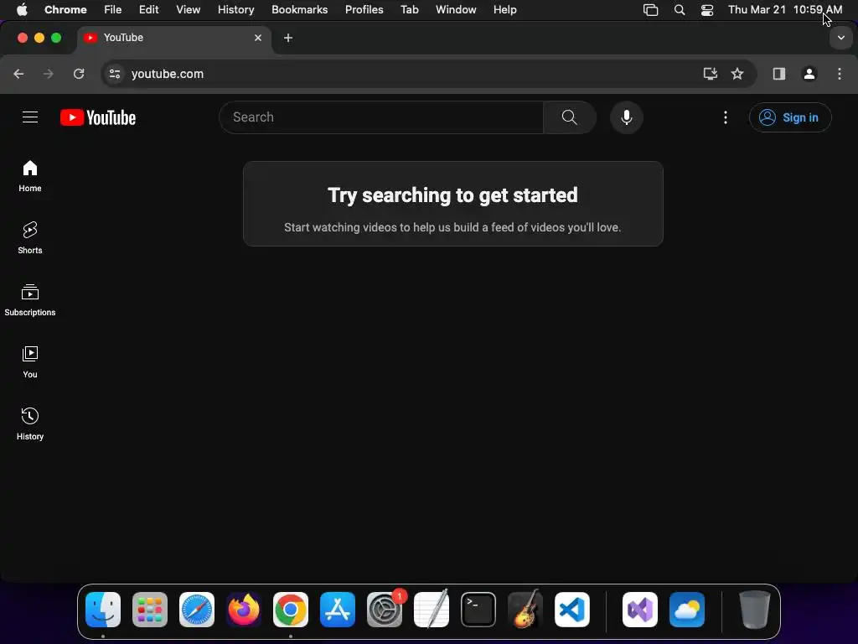Click Stage Manager icon in menu bar

pyautogui.click(x=650, y=10)
